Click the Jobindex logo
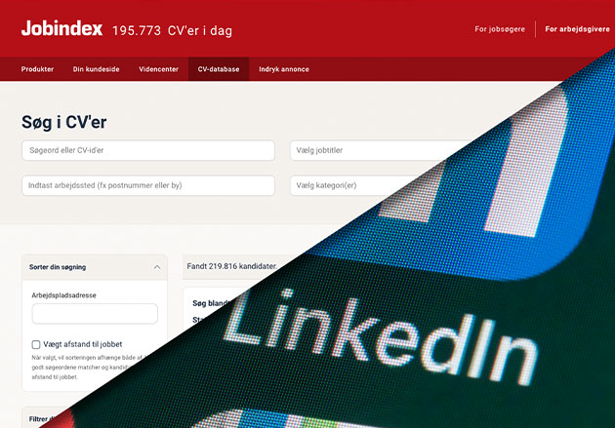Screen dimensions: 615x428 (x=61, y=28)
